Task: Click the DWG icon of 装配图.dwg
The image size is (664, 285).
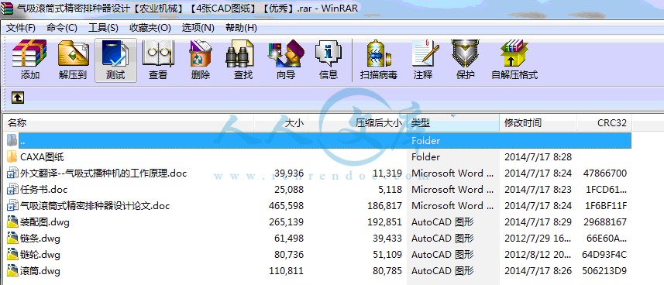Action: 12,222
